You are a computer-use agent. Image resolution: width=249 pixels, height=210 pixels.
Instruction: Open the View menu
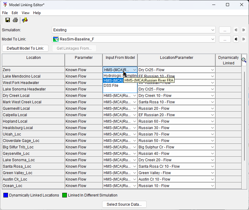pos(26,13)
